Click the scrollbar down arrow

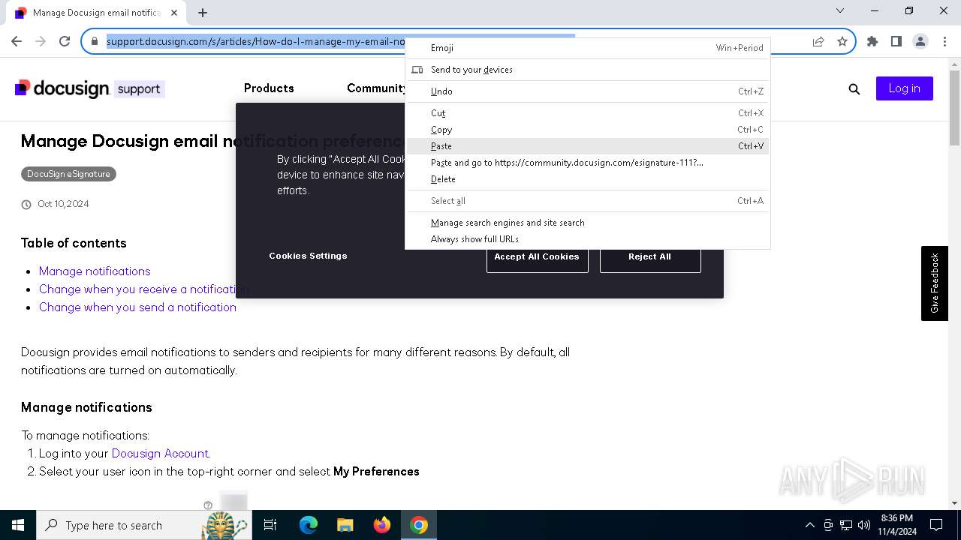[x=954, y=503]
